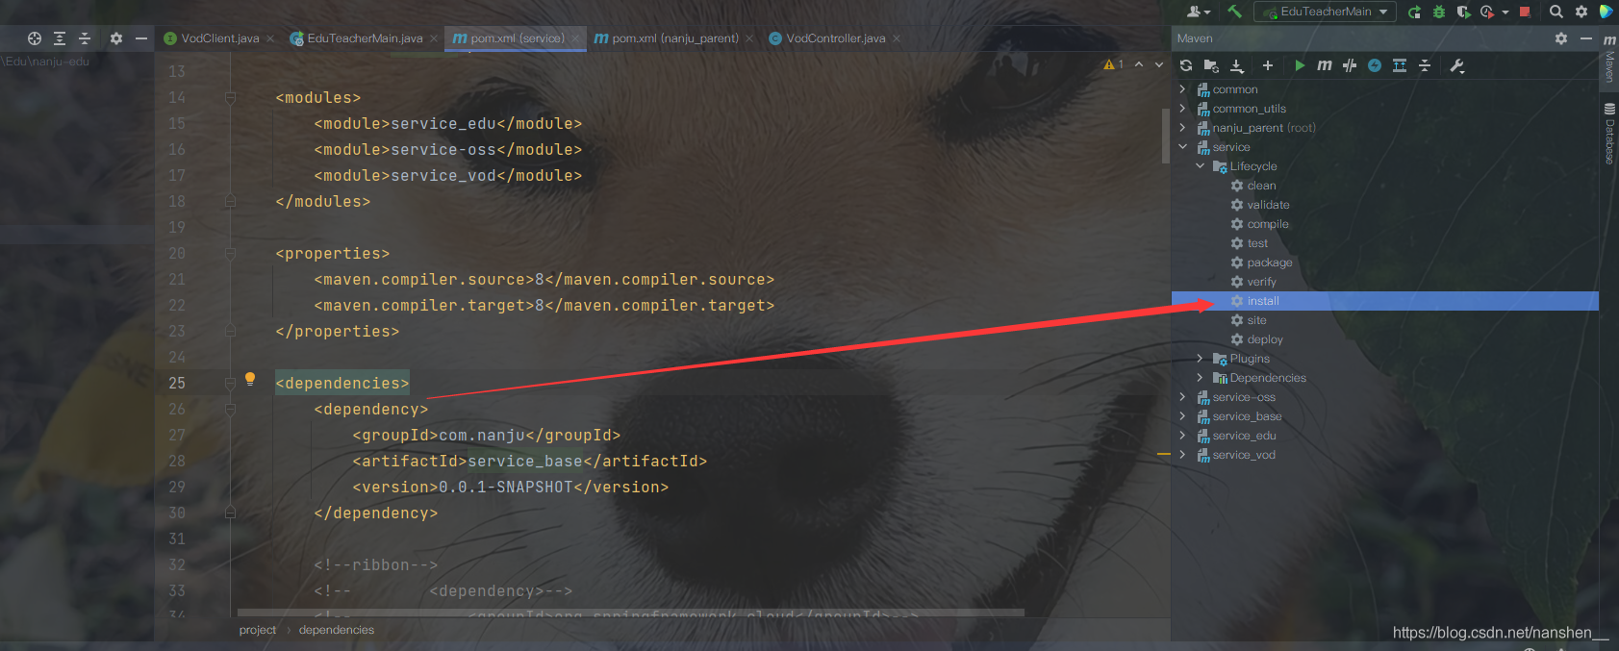1619x651 pixels.
Task: Expand Dependencies node under service
Action: click(1201, 378)
